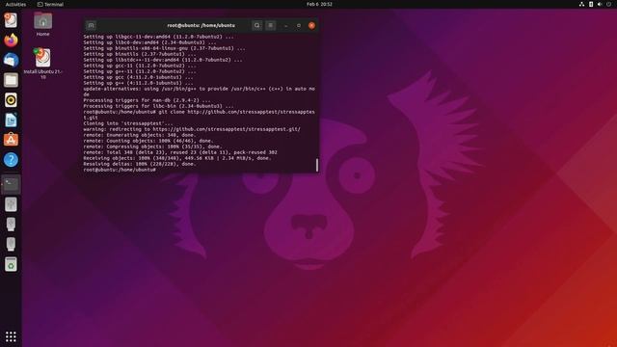Open the terminal hamburger menu
Viewport: 617px width, 347px height.
point(270,25)
